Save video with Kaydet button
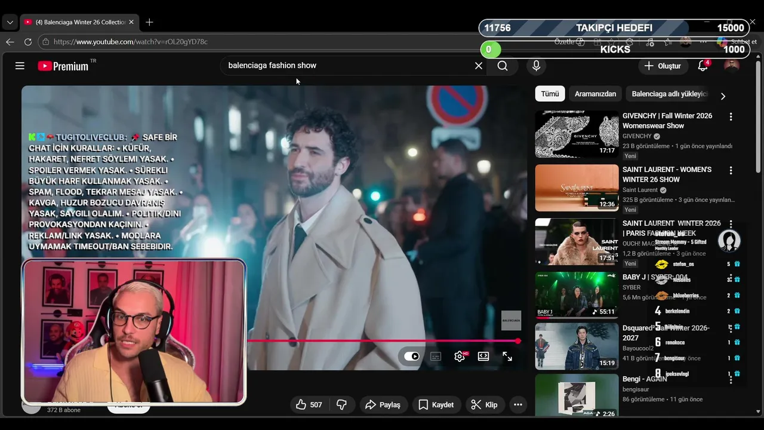764x430 pixels. pyautogui.click(x=436, y=405)
